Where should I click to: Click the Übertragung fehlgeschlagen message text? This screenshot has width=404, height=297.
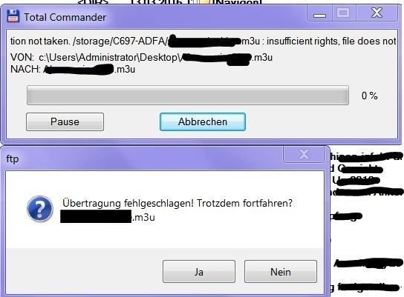(x=177, y=203)
